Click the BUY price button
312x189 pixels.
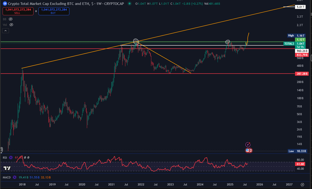click(x=54, y=11)
